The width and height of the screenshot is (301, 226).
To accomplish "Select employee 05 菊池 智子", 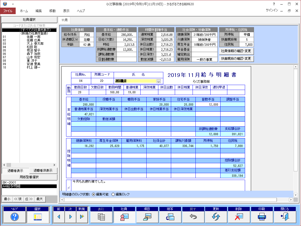I will [x=29, y=50].
